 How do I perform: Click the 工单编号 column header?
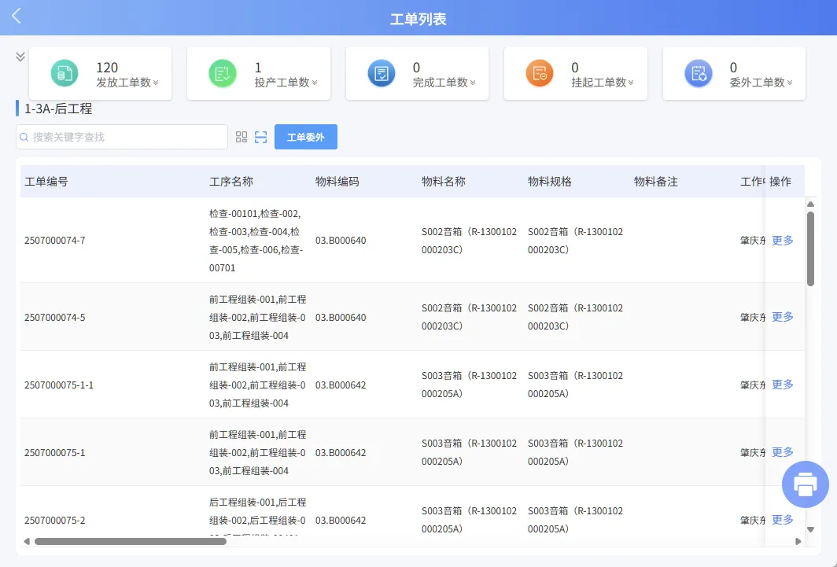[46, 182]
